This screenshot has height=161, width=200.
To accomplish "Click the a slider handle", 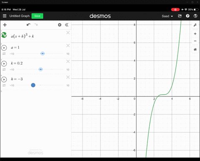I will pos(42,53).
